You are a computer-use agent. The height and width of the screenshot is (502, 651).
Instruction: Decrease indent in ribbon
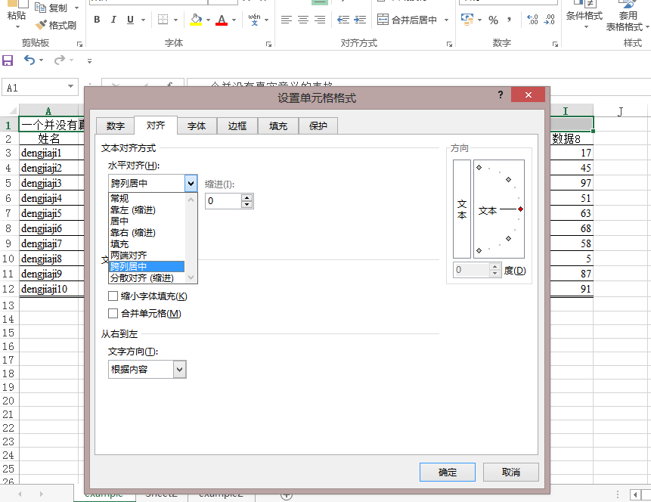(x=343, y=20)
